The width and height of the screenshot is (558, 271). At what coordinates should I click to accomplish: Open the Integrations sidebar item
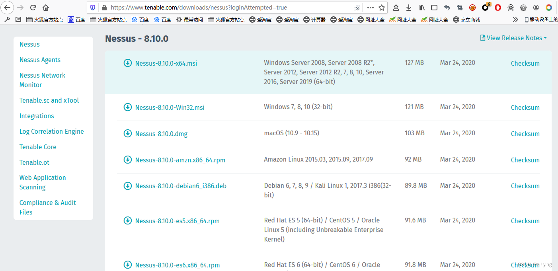tap(37, 116)
